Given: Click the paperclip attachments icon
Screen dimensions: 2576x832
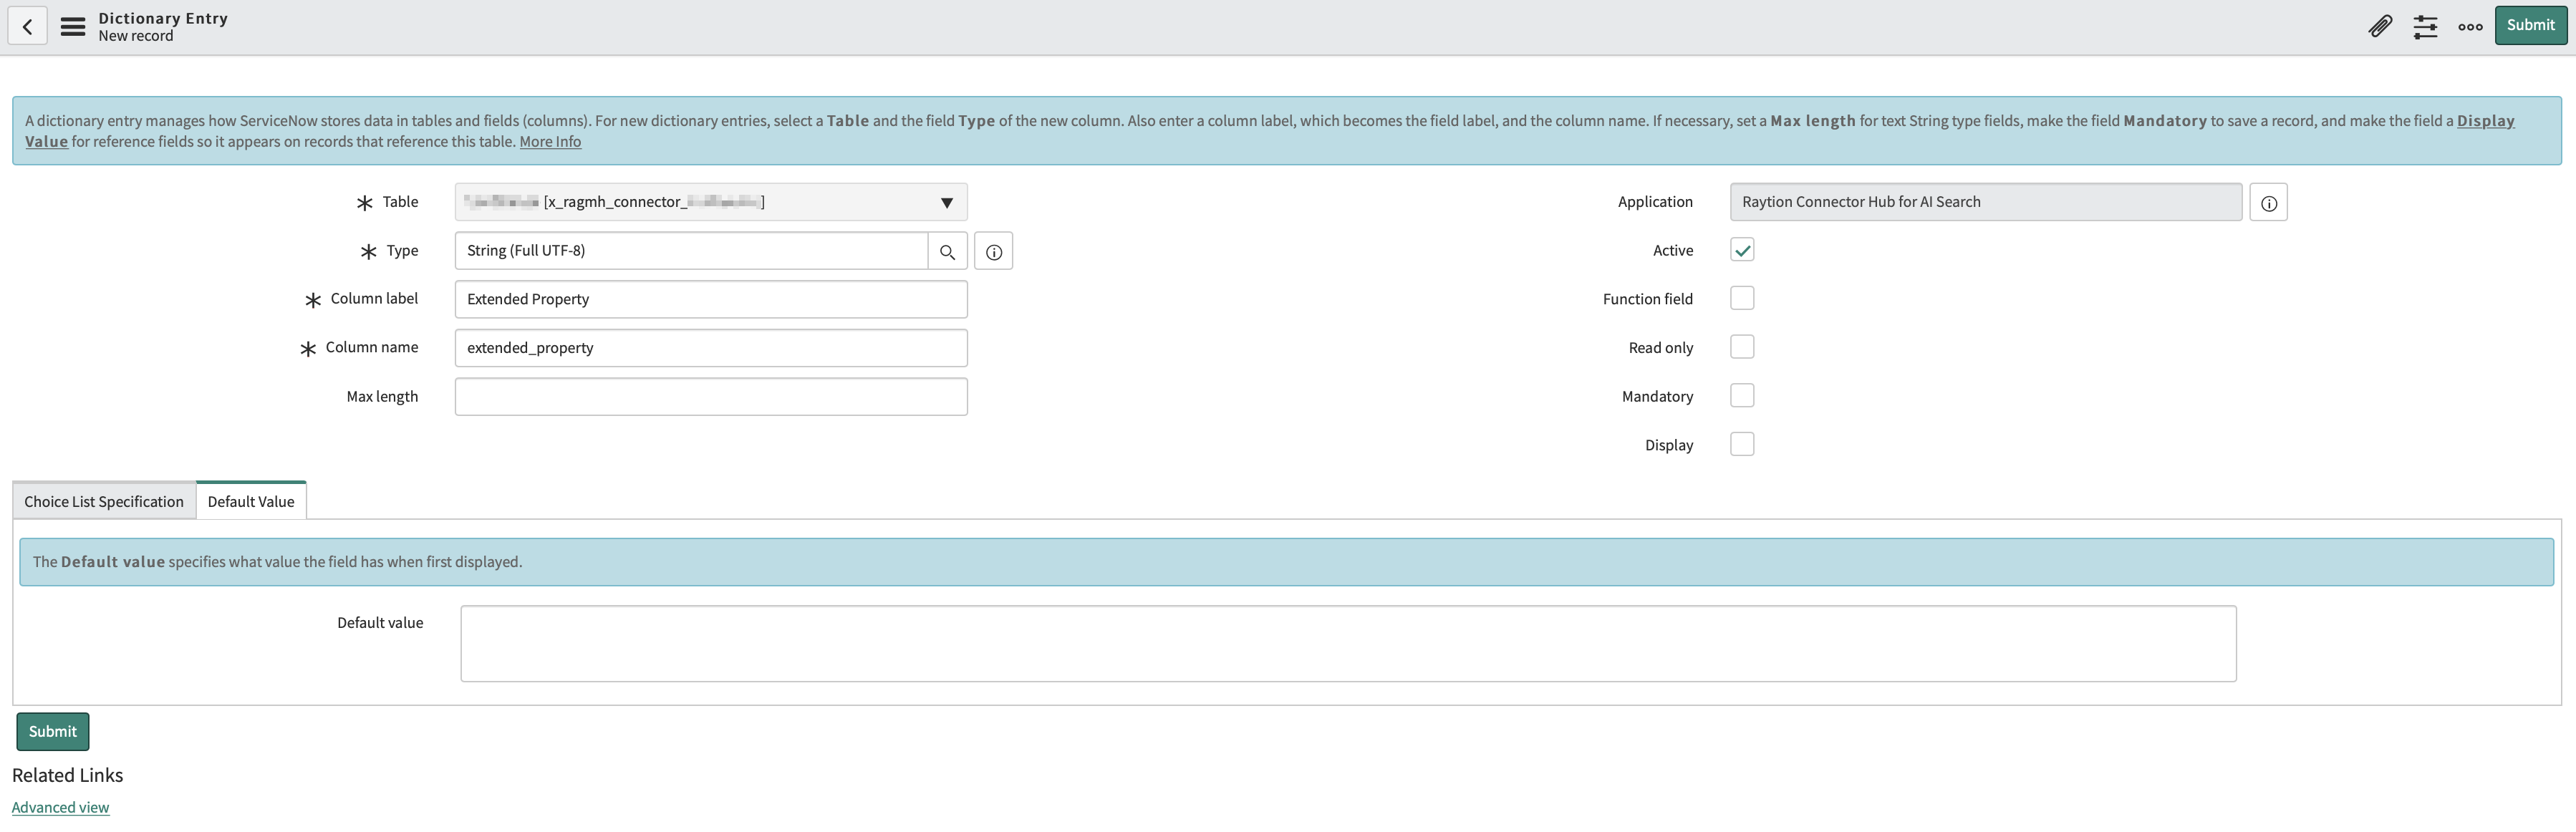Looking at the screenshot, I should (x=2380, y=26).
